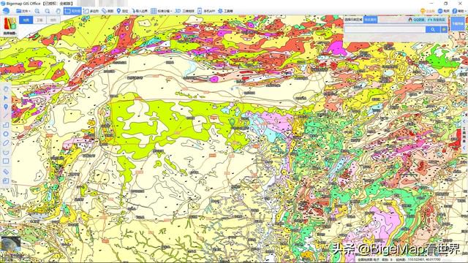Image resolution: width=468 pixels, height=263 pixels.
Task: Select the placemark pin in side toolbar
Action: click(x=6, y=107)
